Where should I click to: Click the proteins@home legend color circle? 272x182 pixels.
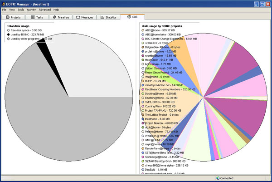(143, 52)
